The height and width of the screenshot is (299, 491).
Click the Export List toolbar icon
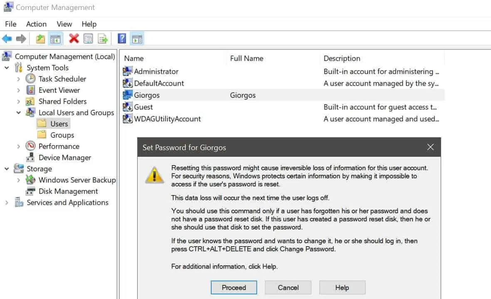[x=103, y=39]
